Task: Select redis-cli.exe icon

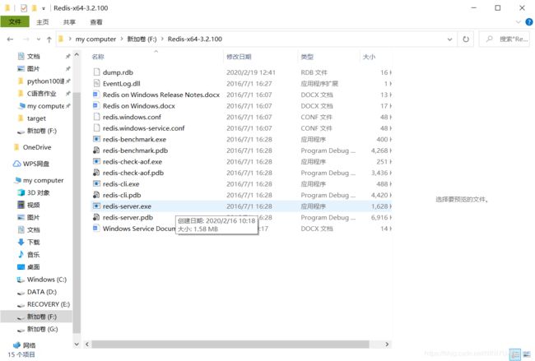Action: pyautogui.click(x=96, y=183)
